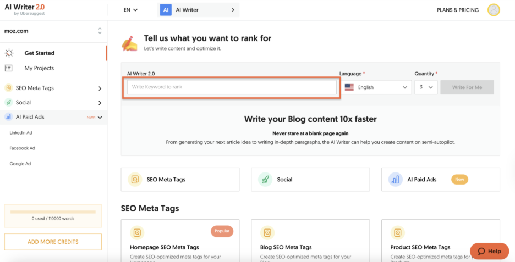Click the New badge on AI Paid Ads card

[x=459, y=179]
